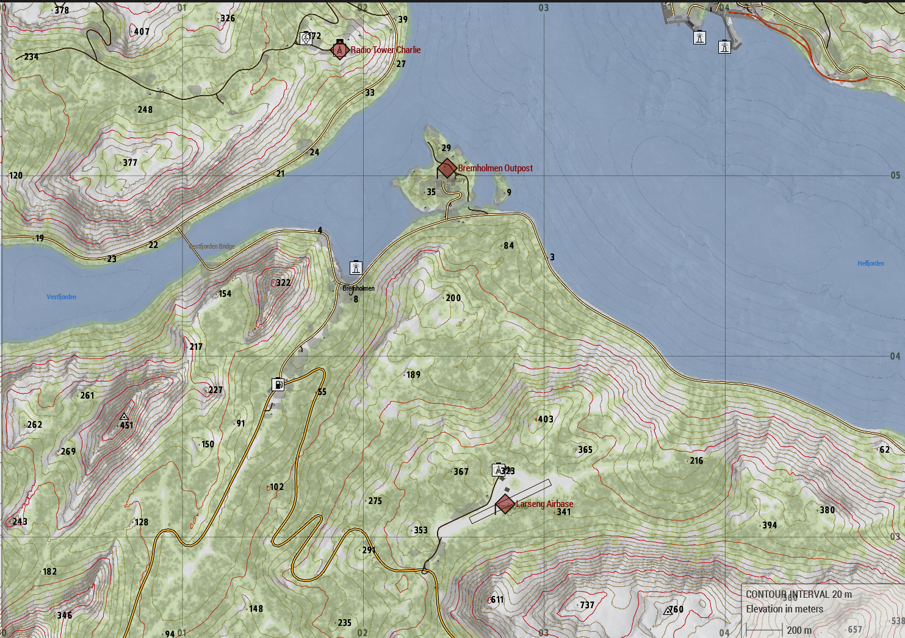Click the left lighthouse icon in the harbor
905x638 pixels.
[x=699, y=38]
